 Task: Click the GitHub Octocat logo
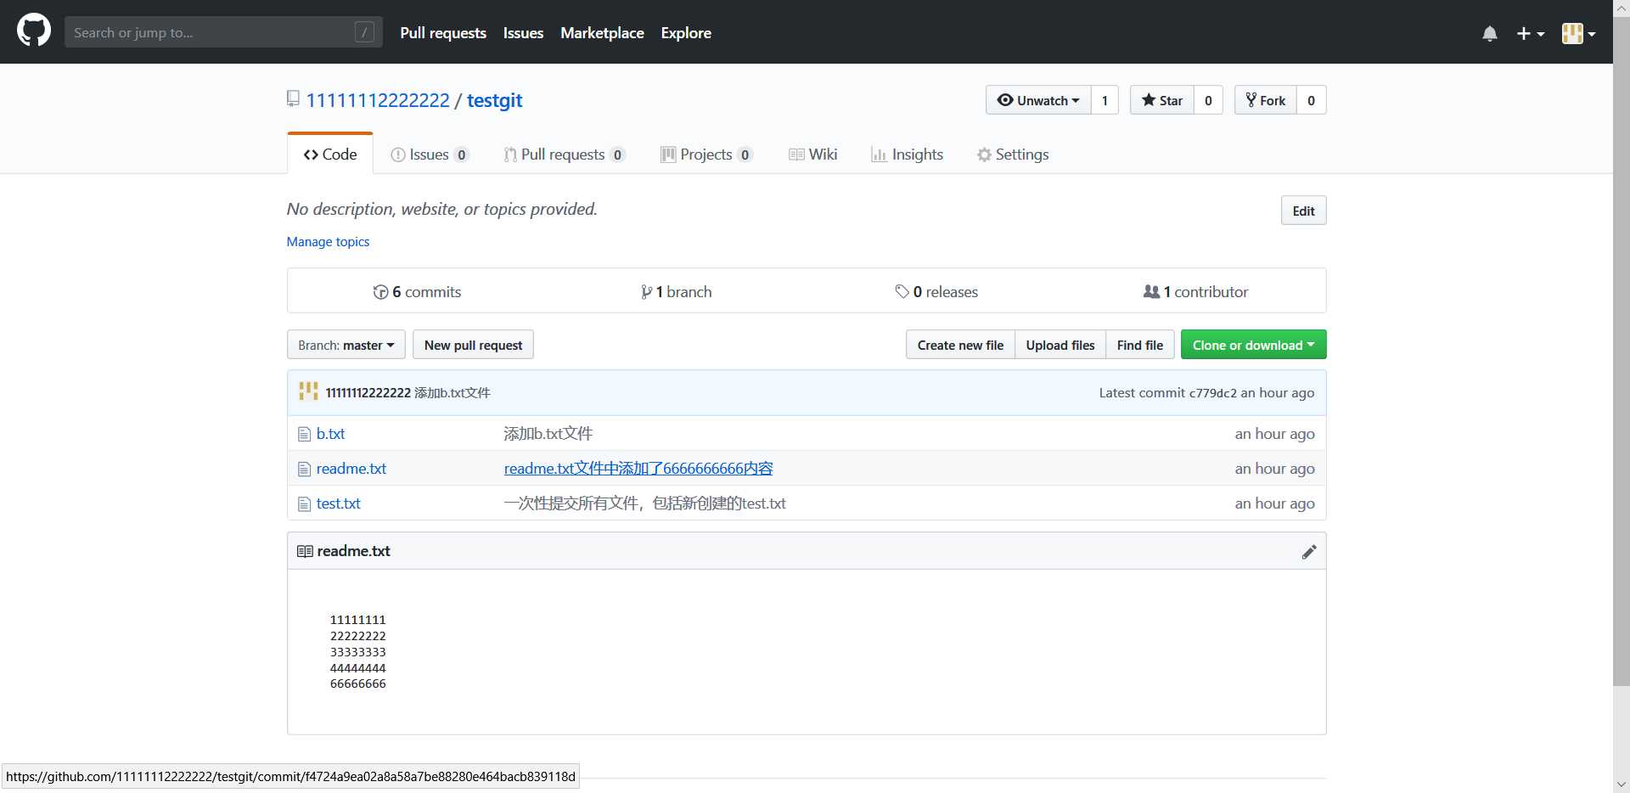pyautogui.click(x=34, y=31)
